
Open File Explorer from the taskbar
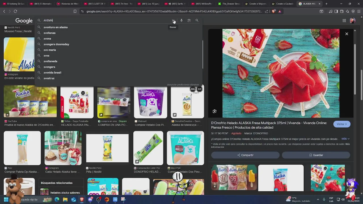[x=65, y=199]
